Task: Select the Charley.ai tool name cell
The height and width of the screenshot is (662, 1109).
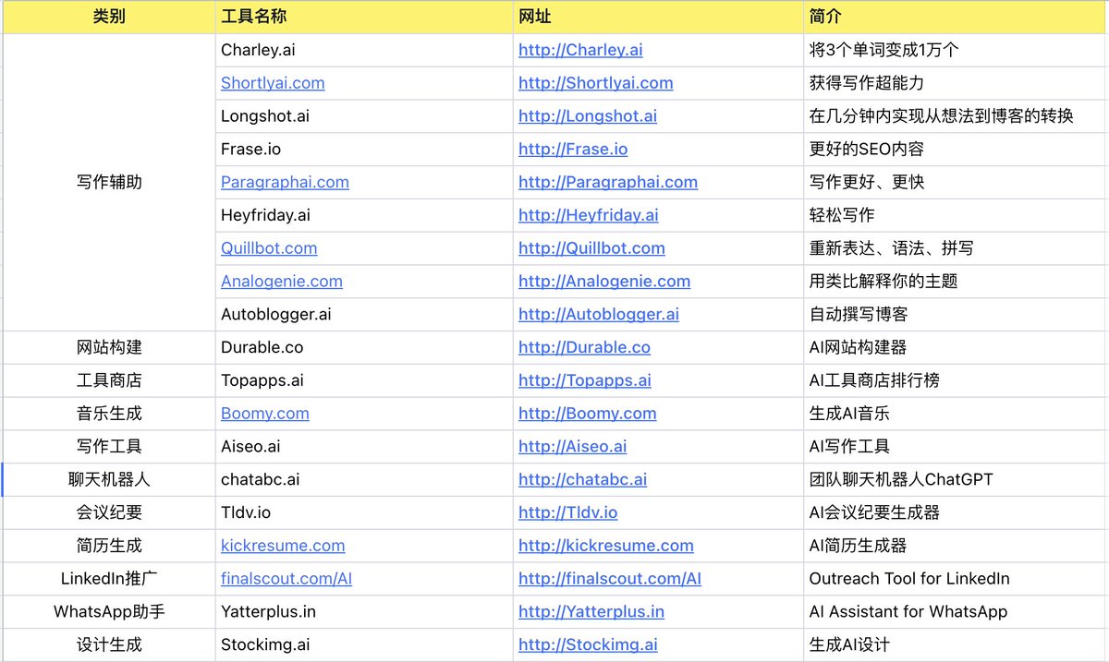Action: 364,50
